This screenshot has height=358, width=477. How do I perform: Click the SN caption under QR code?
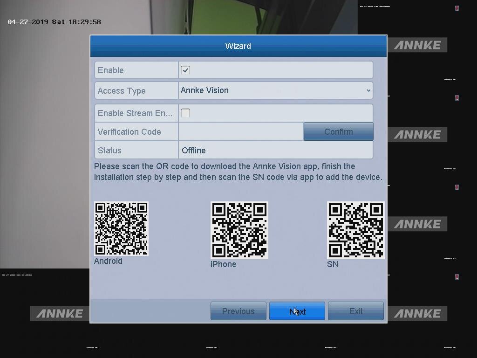pyautogui.click(x=333, y=264)
